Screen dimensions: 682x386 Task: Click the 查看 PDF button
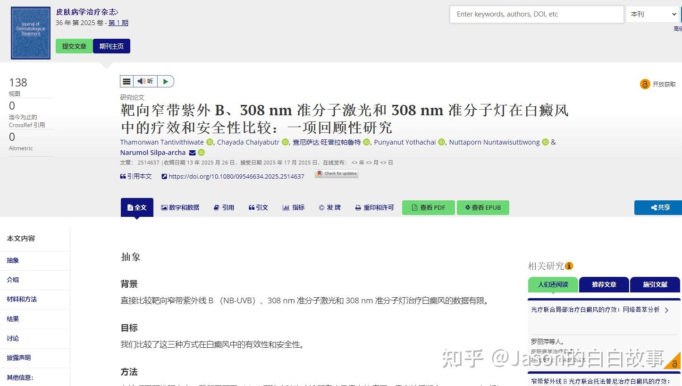(x=428, y=207)
